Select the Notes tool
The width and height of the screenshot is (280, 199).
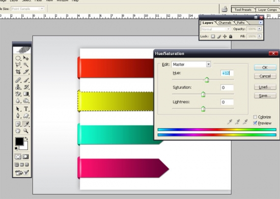pos(18,124)
